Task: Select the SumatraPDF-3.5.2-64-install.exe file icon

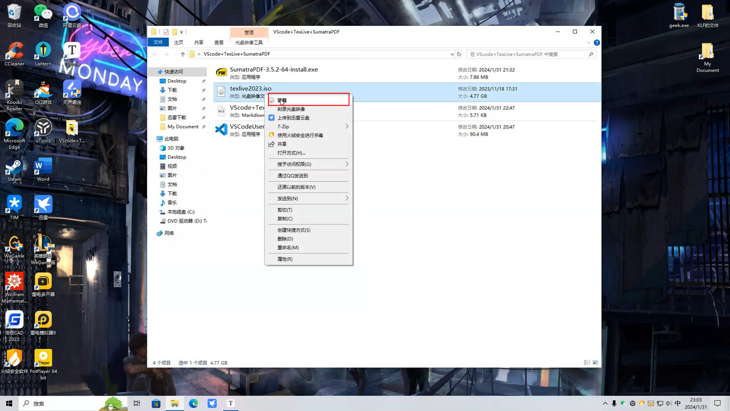Action: coord(221,73)
